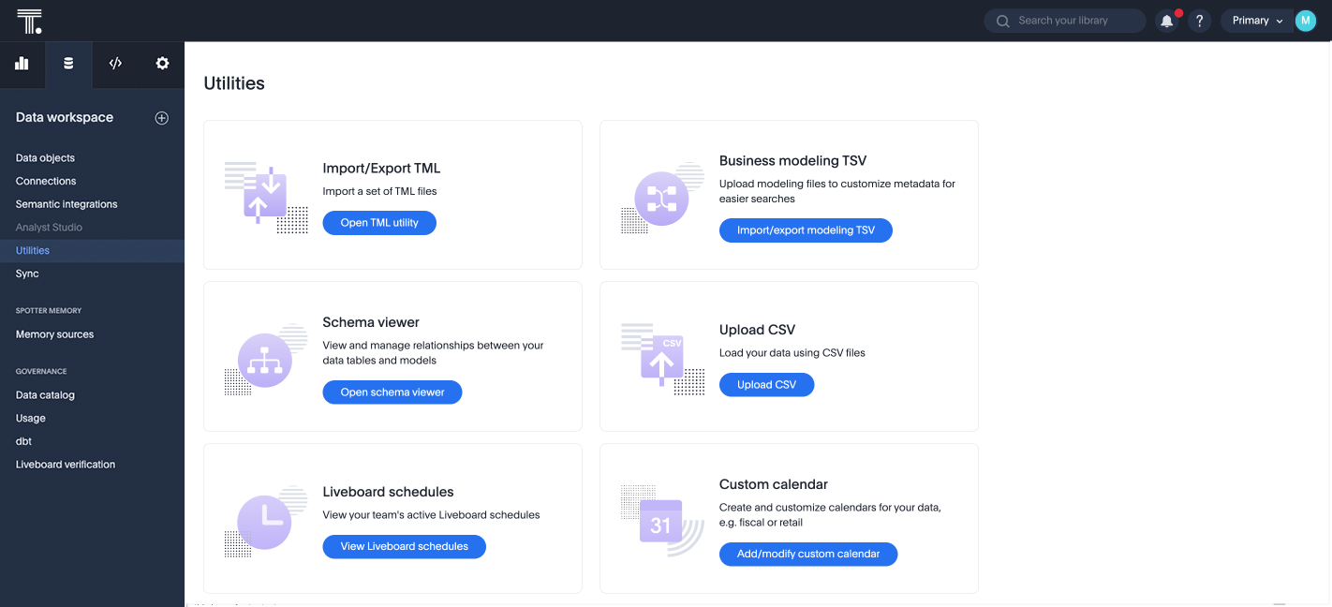Click the Upload CSV button
Image resolution: width=1332 pixels, height=607 pixels.
[766, 385]
